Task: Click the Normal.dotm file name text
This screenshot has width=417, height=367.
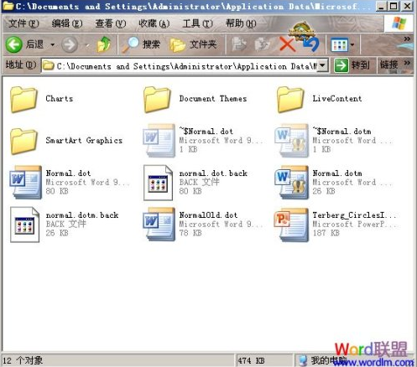Action: pyautogui.click(x=337, y=173)
